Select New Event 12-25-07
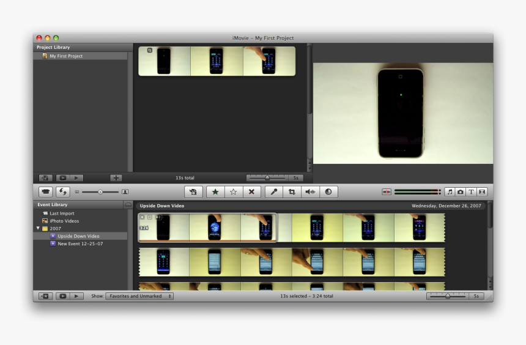The height and width of the screenshot is (345, 526). 81,243
